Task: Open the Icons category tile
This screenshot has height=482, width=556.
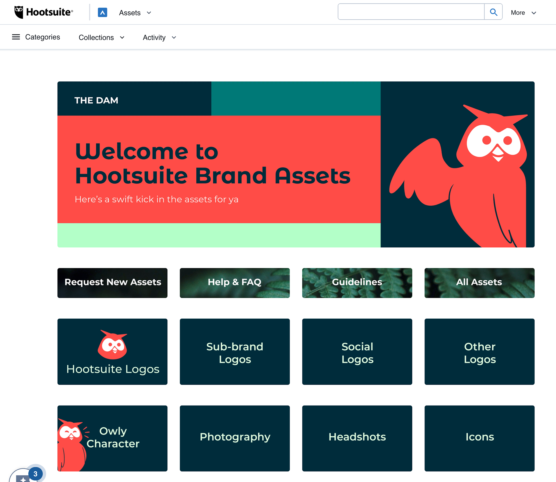Action: click(480, 438)
